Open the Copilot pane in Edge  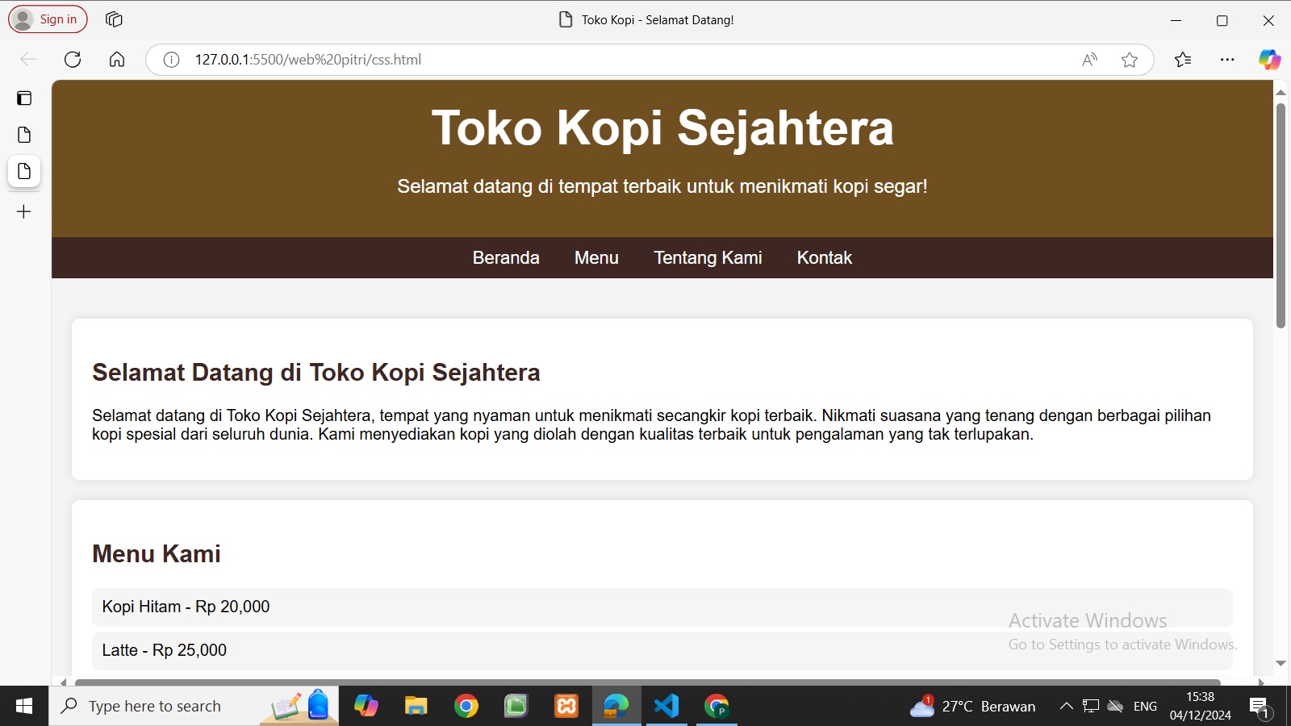pyautogui.click(x=1268, y=59)
